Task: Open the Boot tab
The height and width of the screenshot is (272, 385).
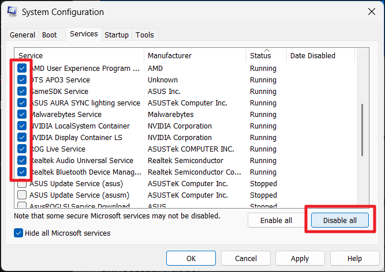Action: click(50, 35)
